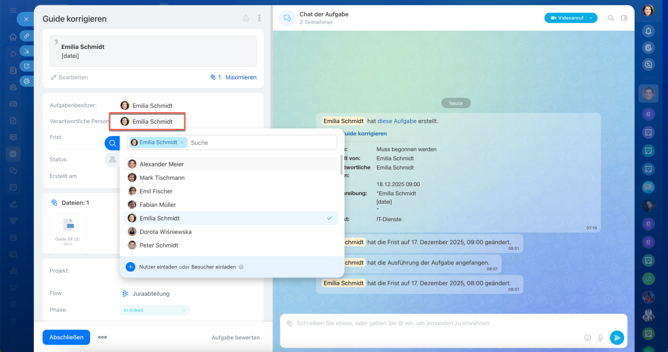The image size is (668, 352).
Task: Click Guide korrigieren link in chat message
Action: pos(364,133)
